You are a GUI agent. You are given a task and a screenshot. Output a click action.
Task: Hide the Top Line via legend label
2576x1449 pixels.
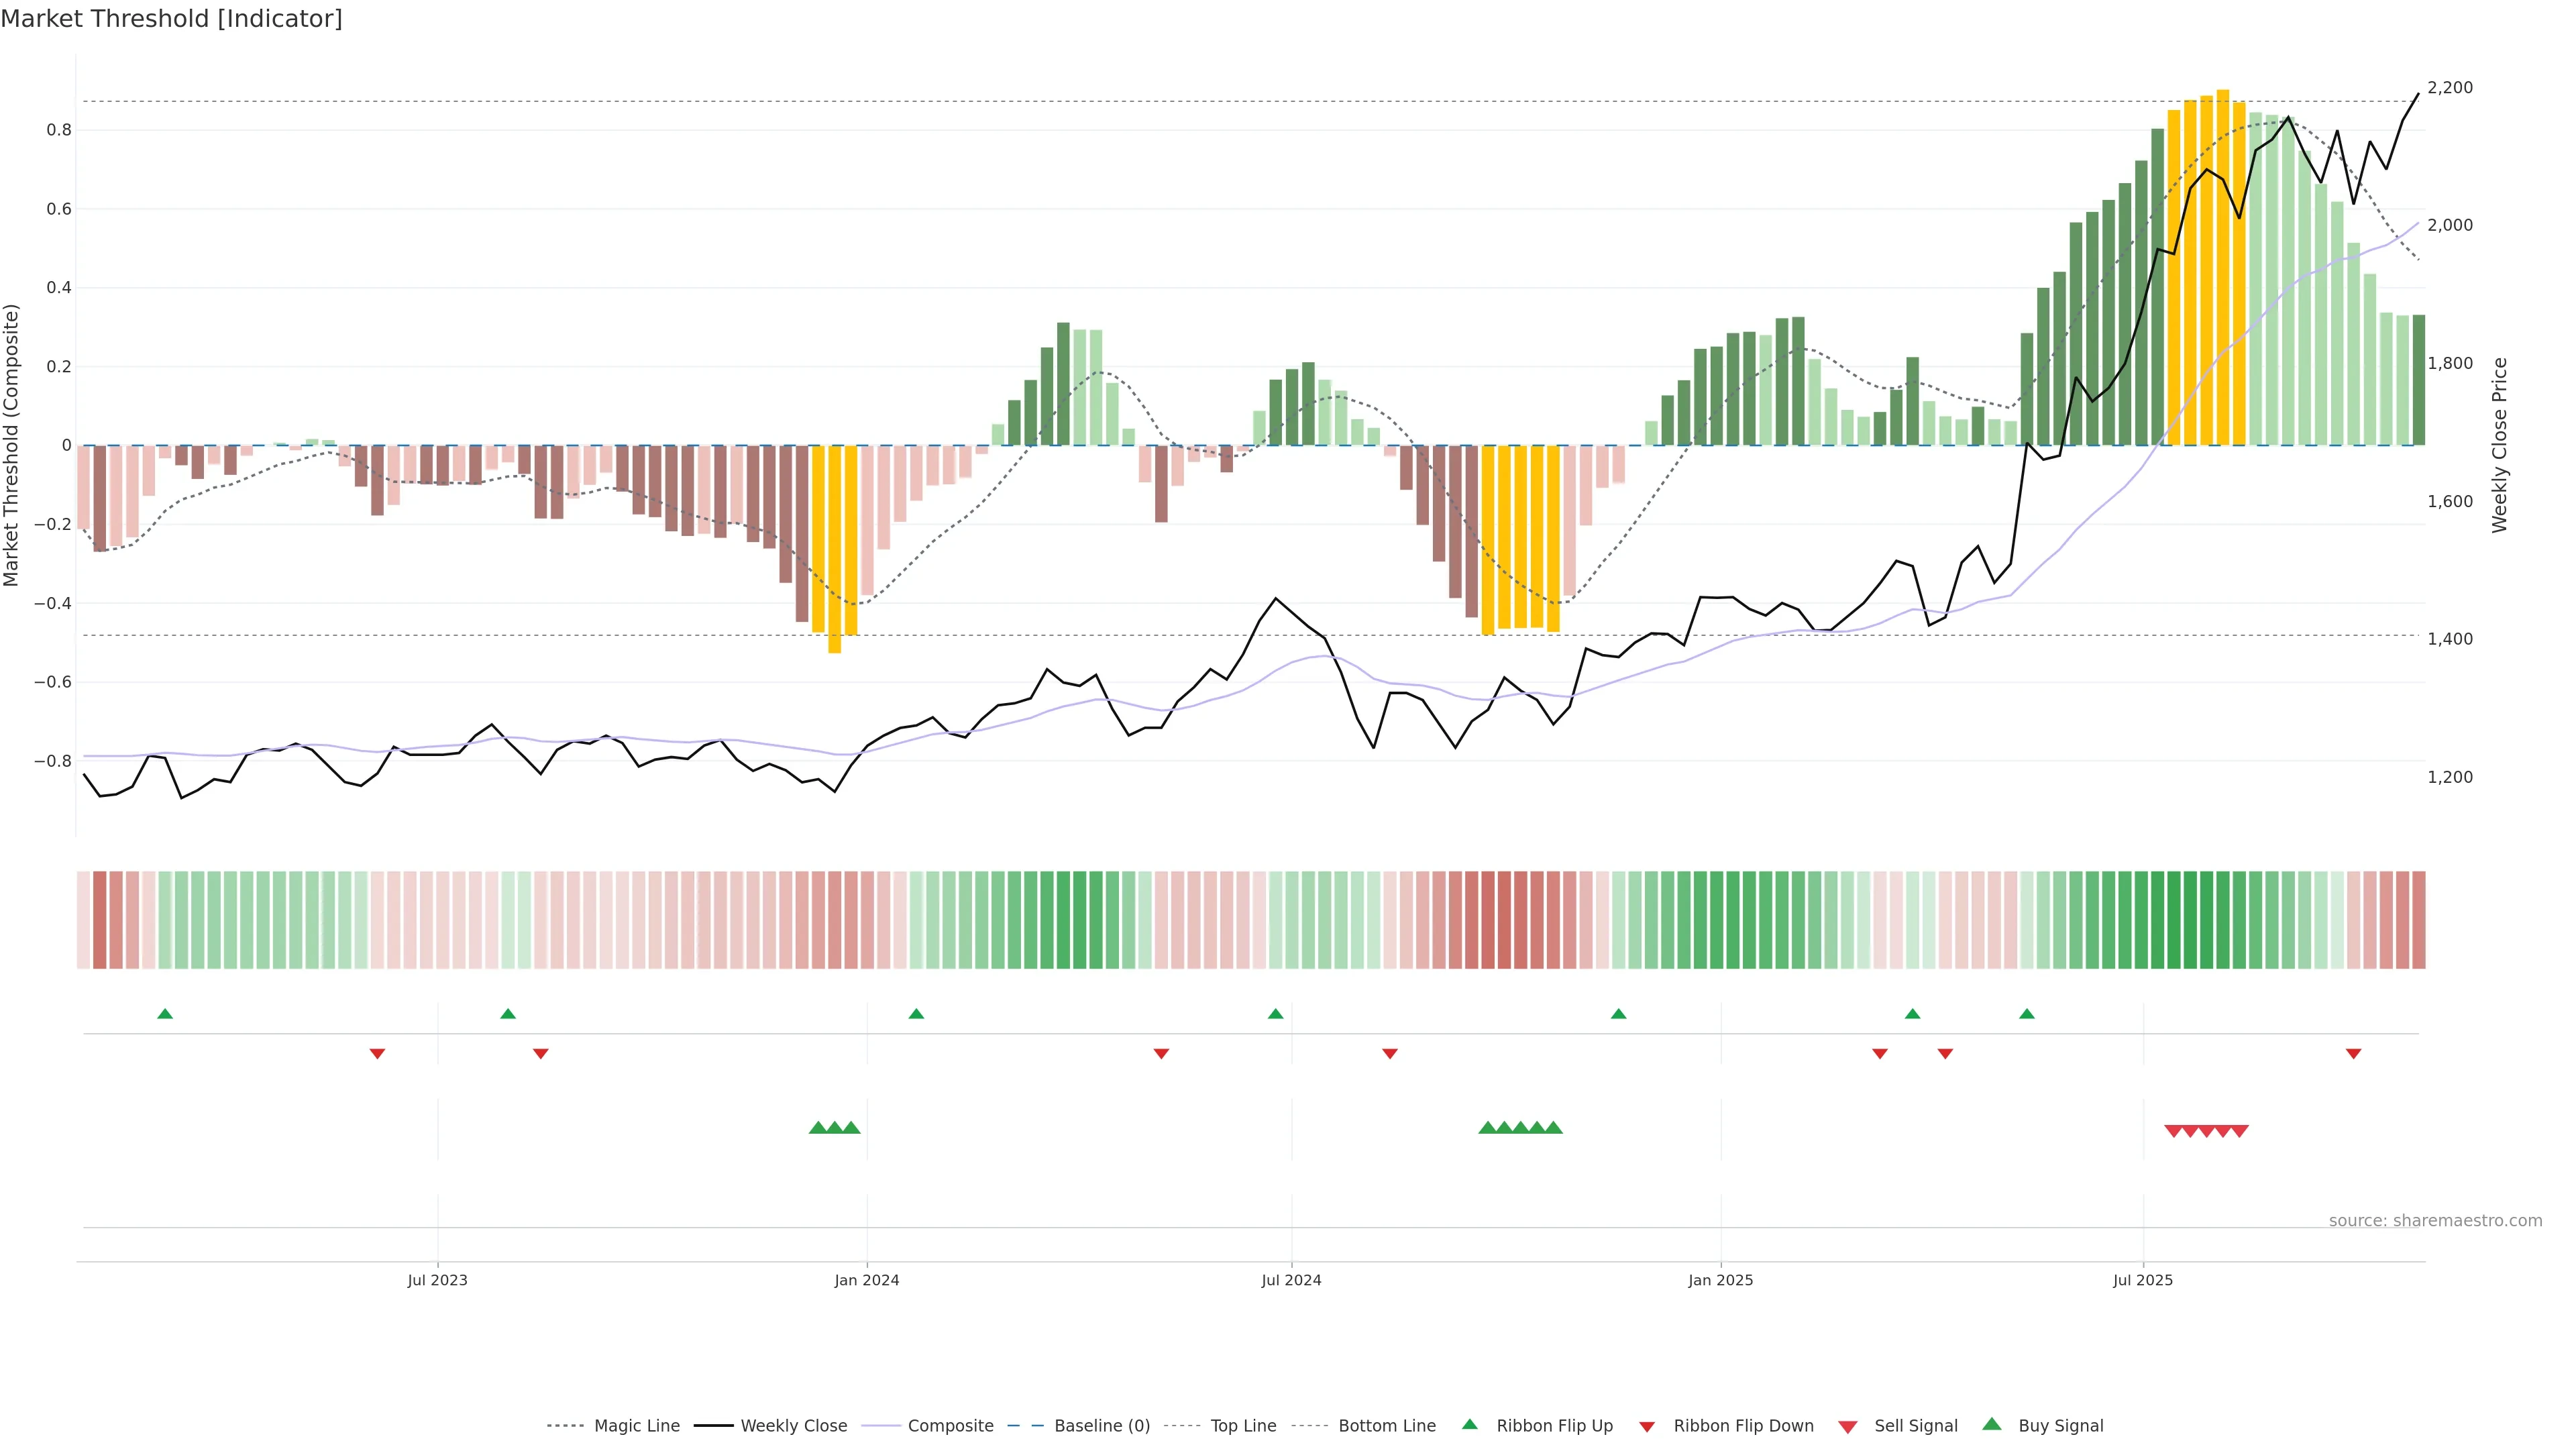click(x=1243, y=1426)
